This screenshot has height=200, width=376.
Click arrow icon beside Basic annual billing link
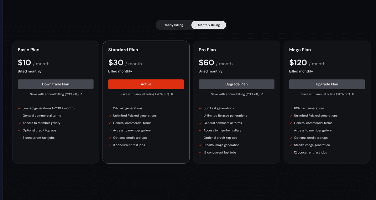point(81,94)
